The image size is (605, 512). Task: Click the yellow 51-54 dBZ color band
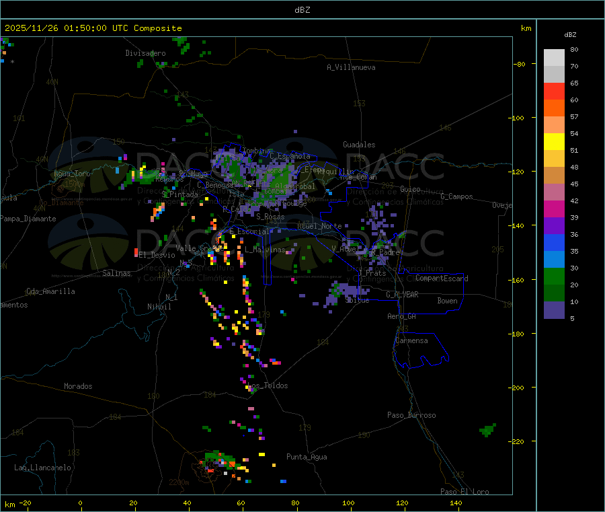point(554,142)
